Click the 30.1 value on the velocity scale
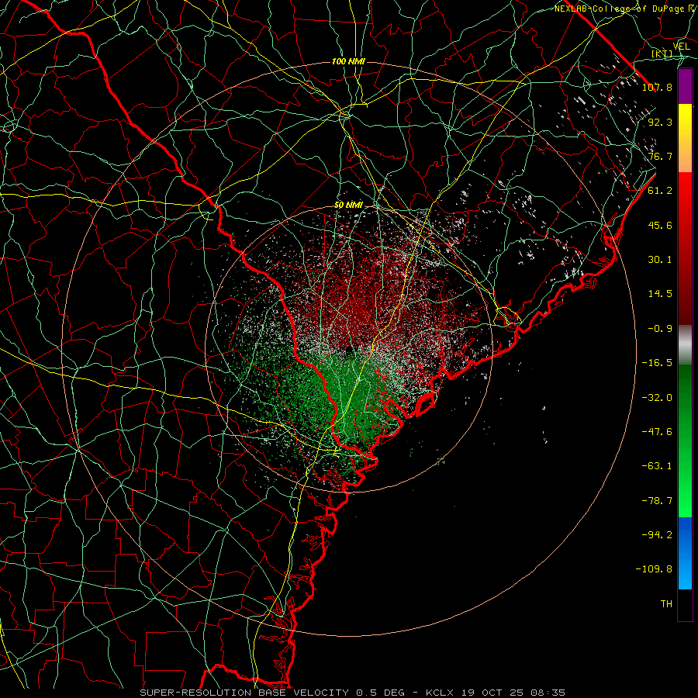 coord(660,260)
